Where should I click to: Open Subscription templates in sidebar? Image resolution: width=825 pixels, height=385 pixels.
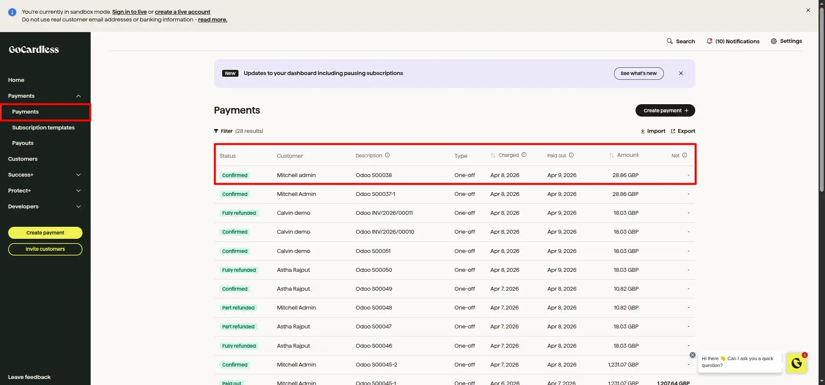pyautogui.click(x=43, y=128)
